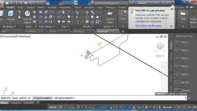The image size is (197, 111).
Task: Toggle MODEL space button
Action: pos(53,107)
